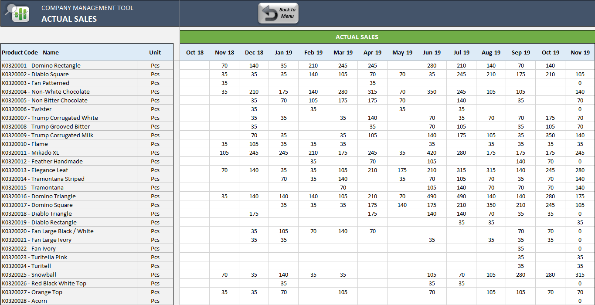This screenshot has width=595, height=305.
Task: Click the Oct-19 column header
Action: pos(551,52)
